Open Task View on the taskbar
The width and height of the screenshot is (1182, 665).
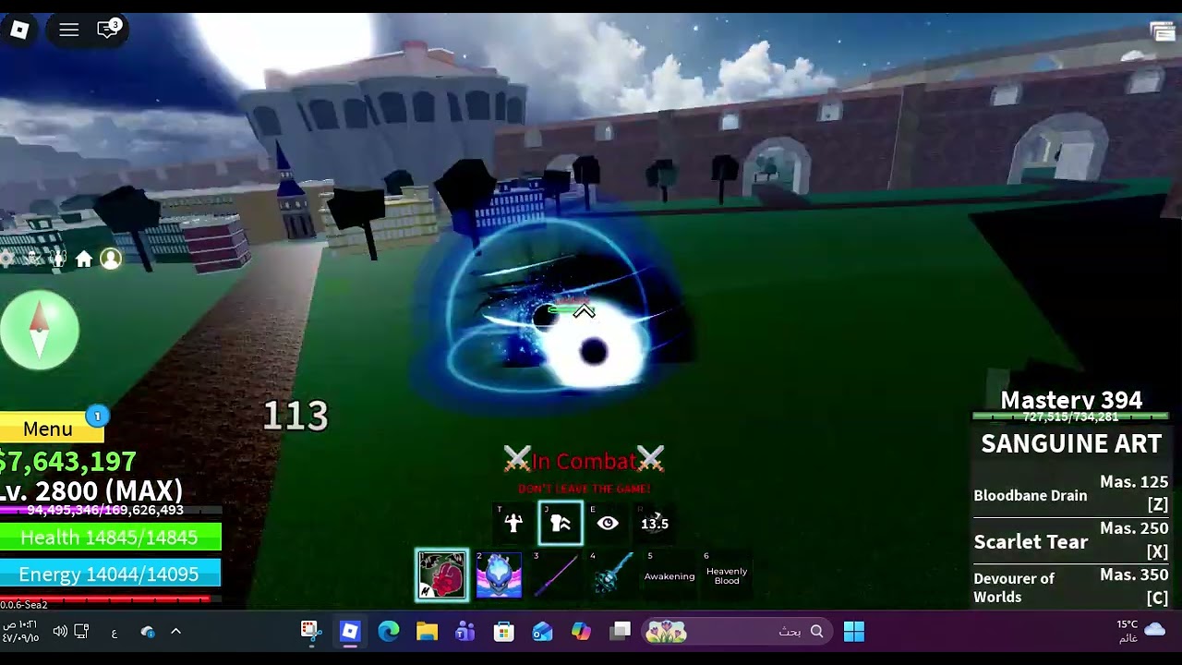(x=621, y=632)
